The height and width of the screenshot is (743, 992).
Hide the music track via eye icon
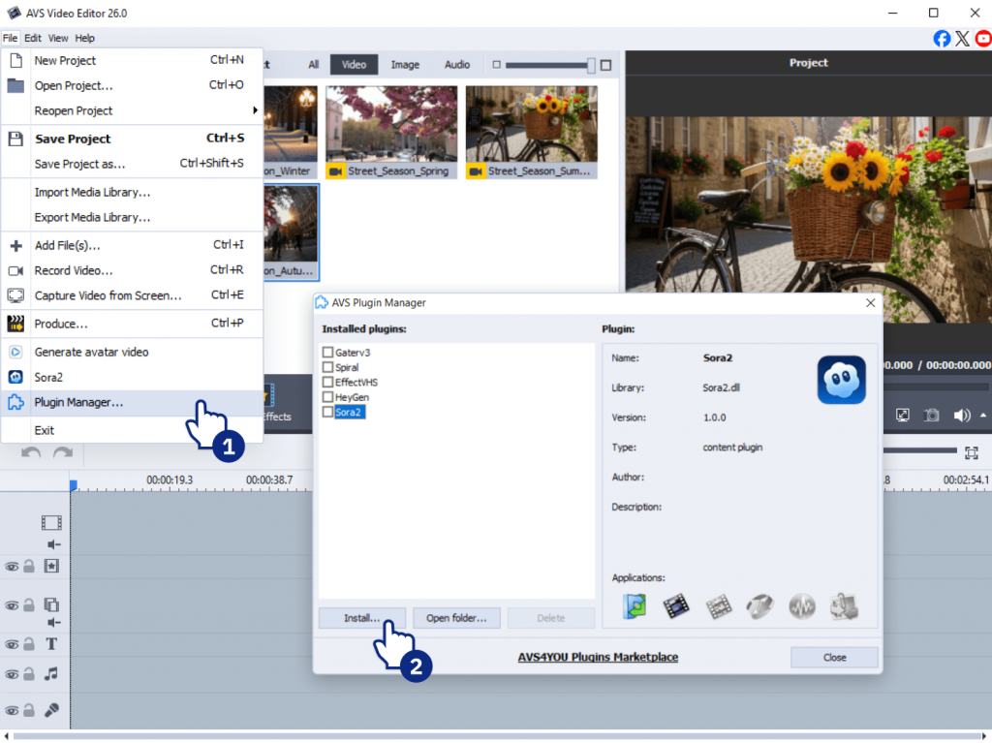coord(12,674)
